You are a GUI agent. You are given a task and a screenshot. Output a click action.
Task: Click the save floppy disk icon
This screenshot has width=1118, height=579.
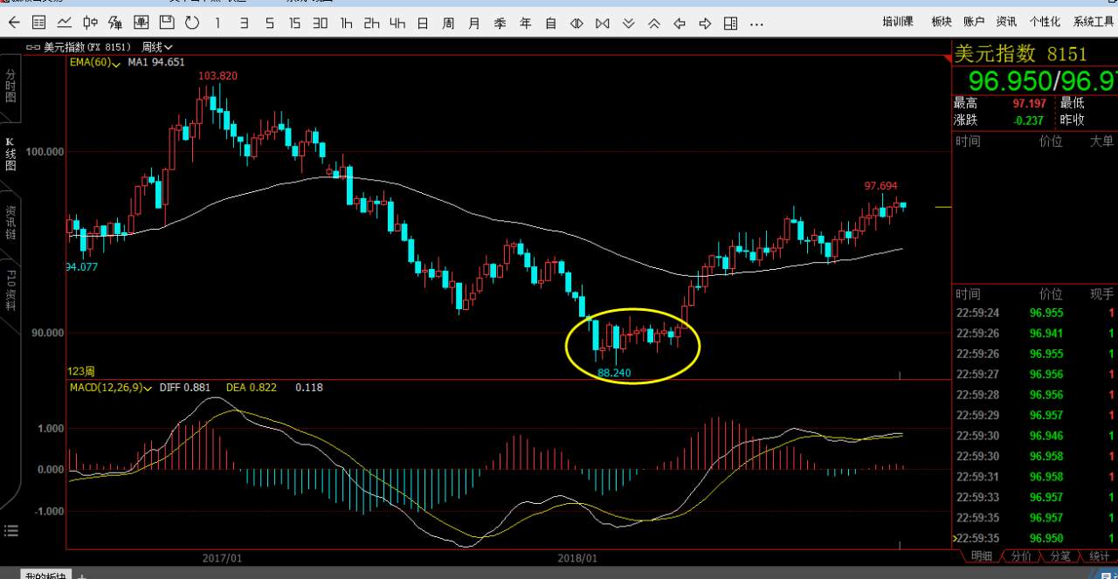coord(166,23)
